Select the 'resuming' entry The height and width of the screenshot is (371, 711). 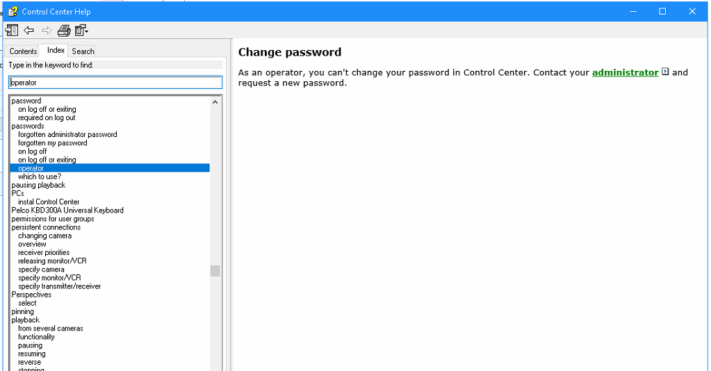[x=32, y=354]
